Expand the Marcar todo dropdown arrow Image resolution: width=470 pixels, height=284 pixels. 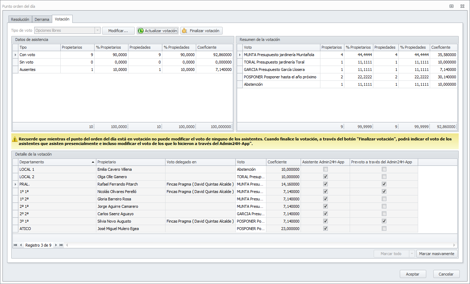[411, 254]
